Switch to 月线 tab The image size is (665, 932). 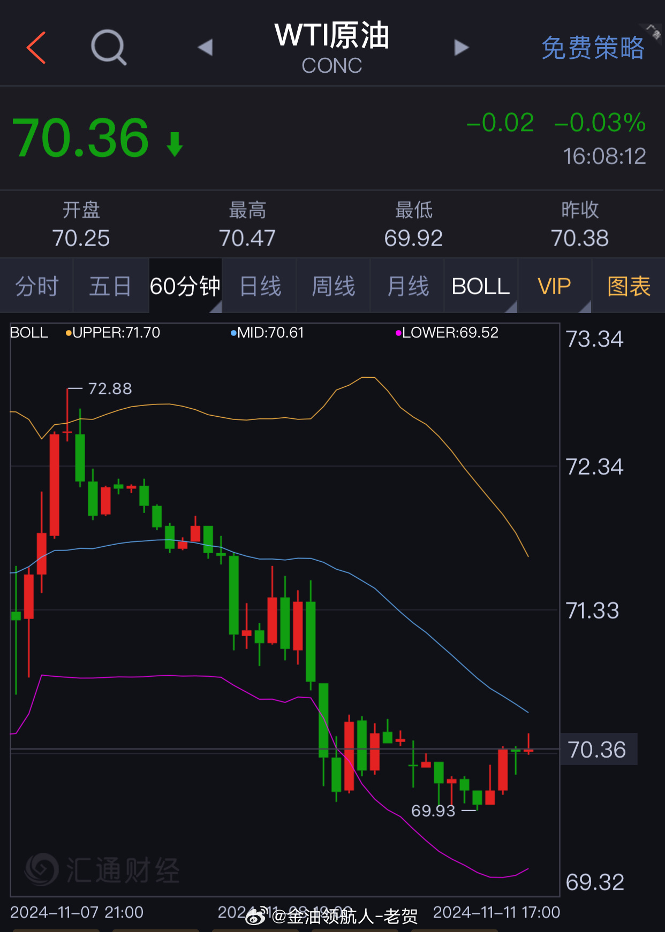pos(407,286)
